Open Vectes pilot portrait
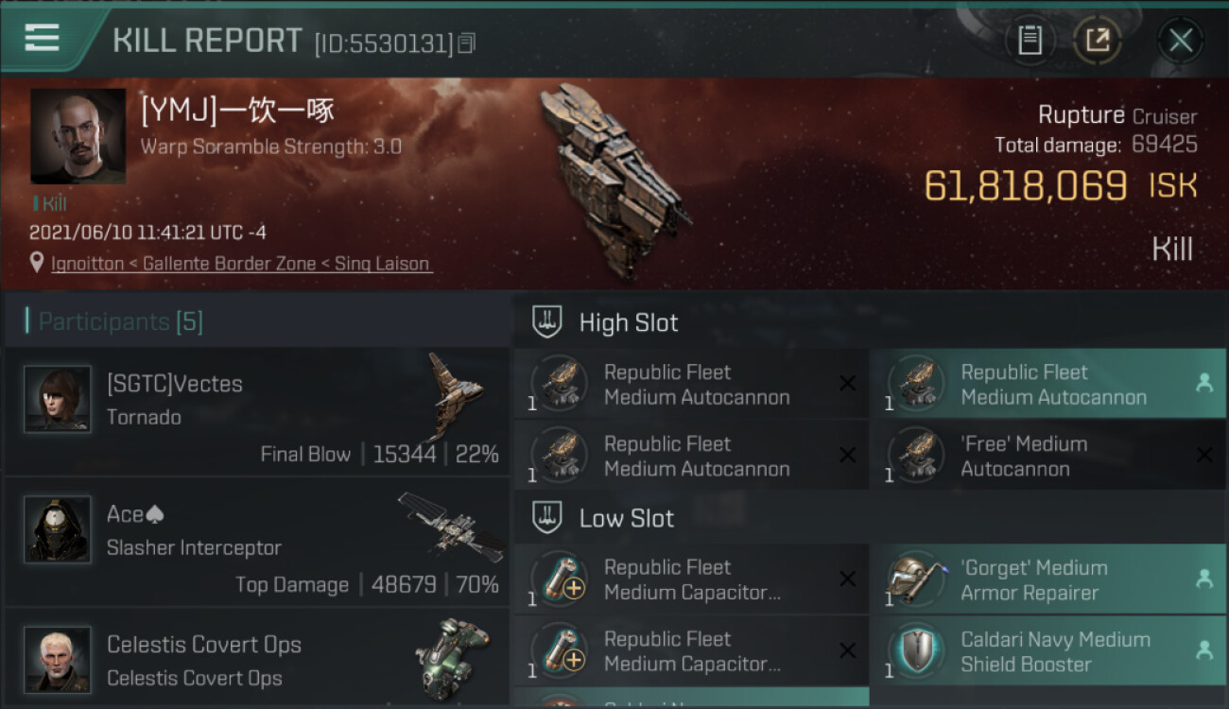This screenshot has height=709, width=1229. tap(58, 399)
